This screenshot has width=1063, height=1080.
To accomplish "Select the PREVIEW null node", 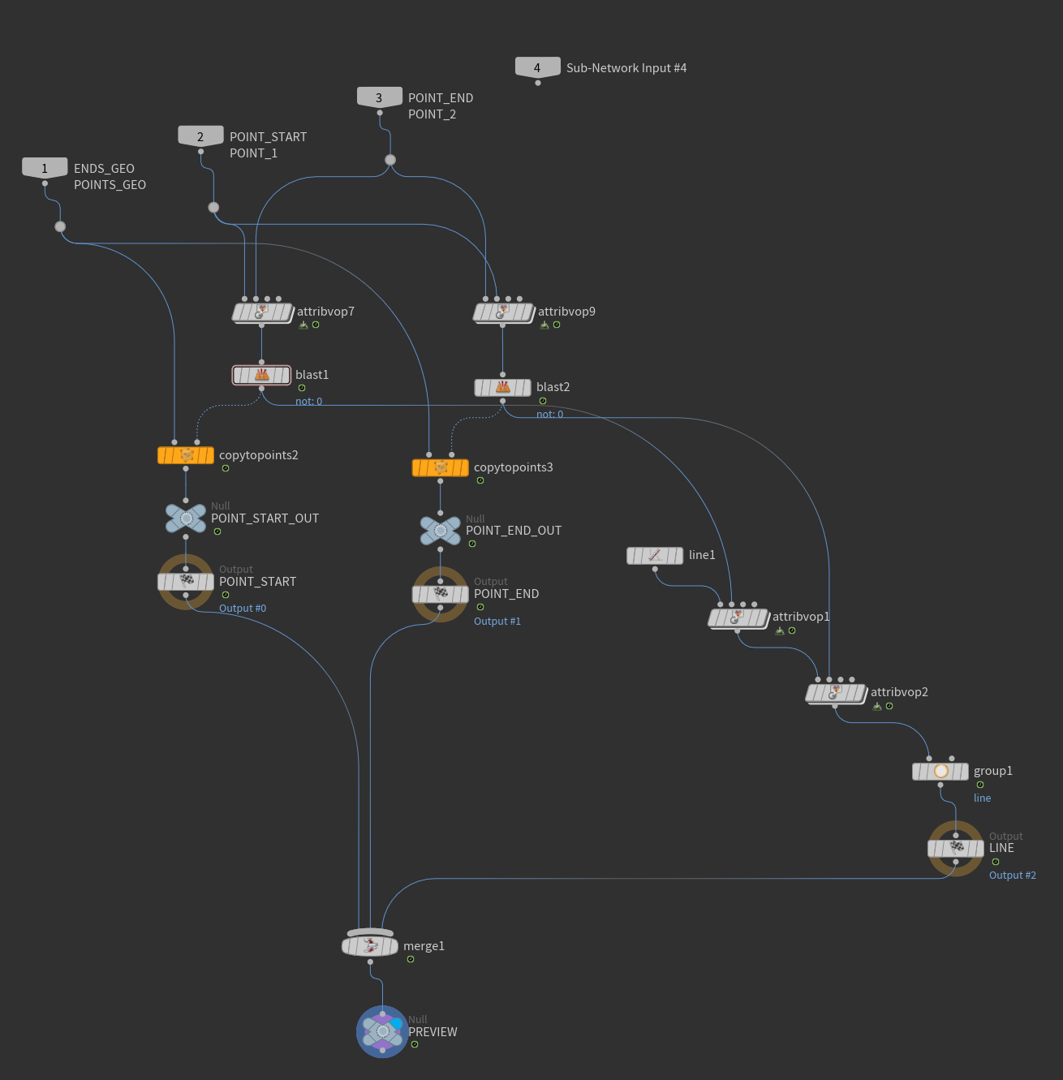I will pyautogui.click(x=382, y=1031).
